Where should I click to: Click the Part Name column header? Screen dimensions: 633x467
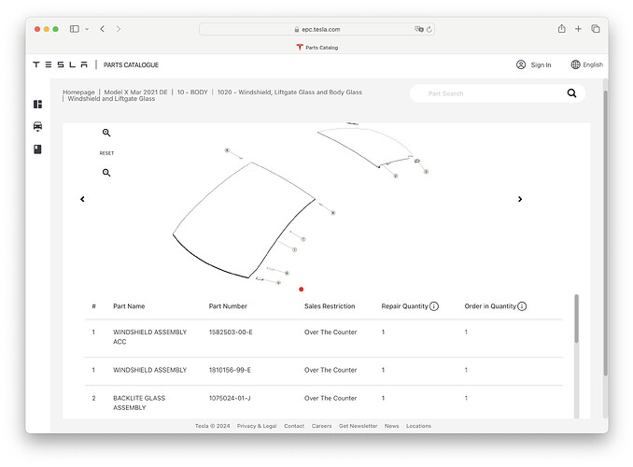pyautogui.click(x=129, y=306)
